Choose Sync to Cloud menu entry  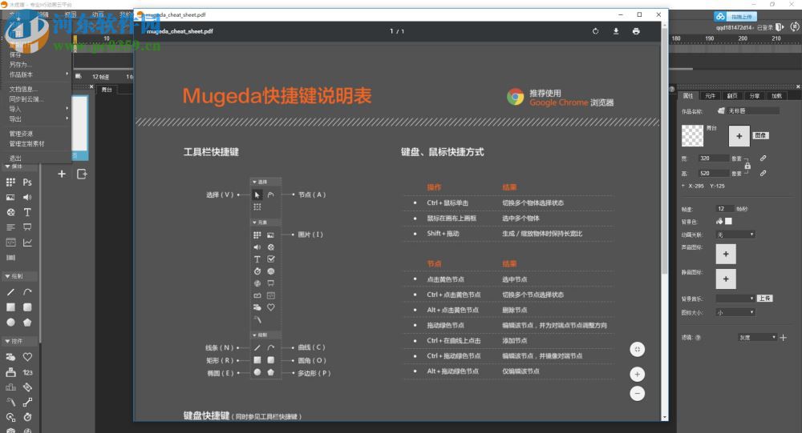[x=26, y=99]
